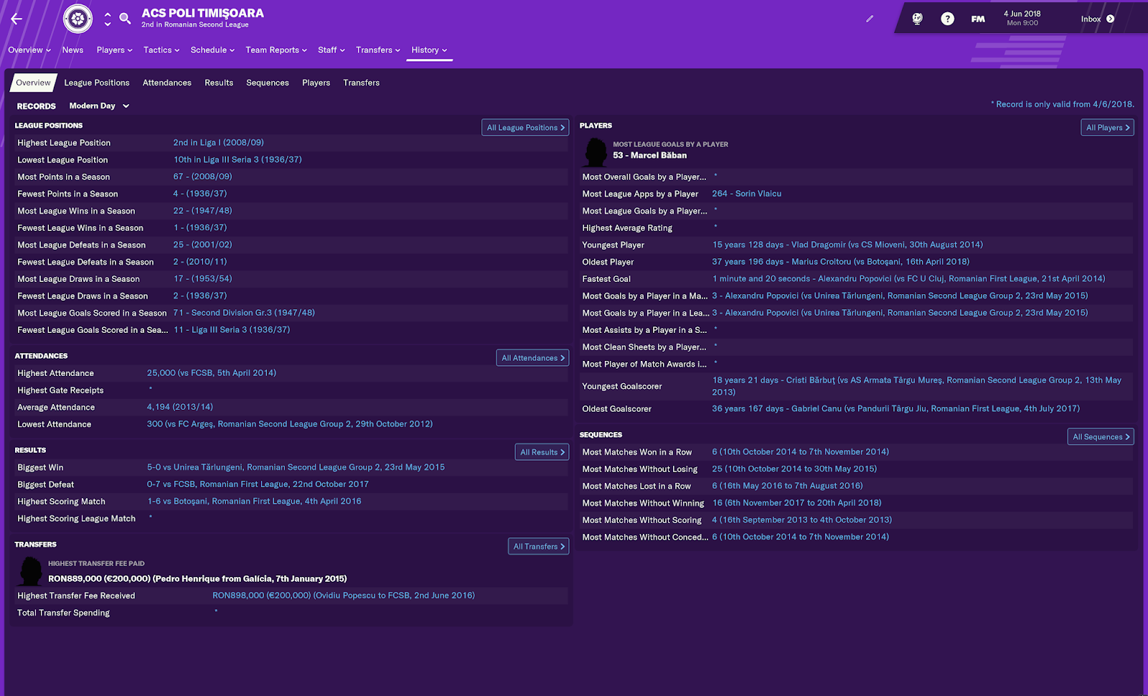The width and height of the screenshot is (1148, 696).
Task: Switch to the Transfers history tab
Action: click(x=362, y=83)
